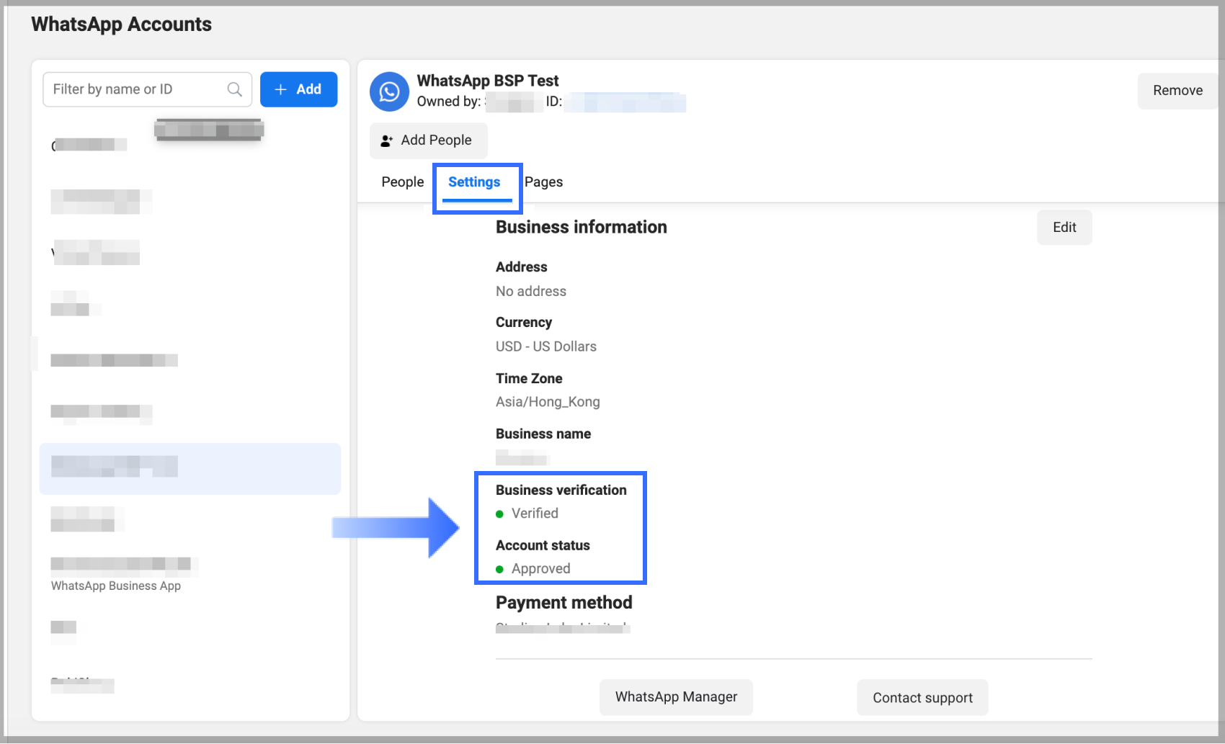Edit the Business information section
Image resolution: width=1225 pixels, height=744 pixels.
tap(1064, 228)
